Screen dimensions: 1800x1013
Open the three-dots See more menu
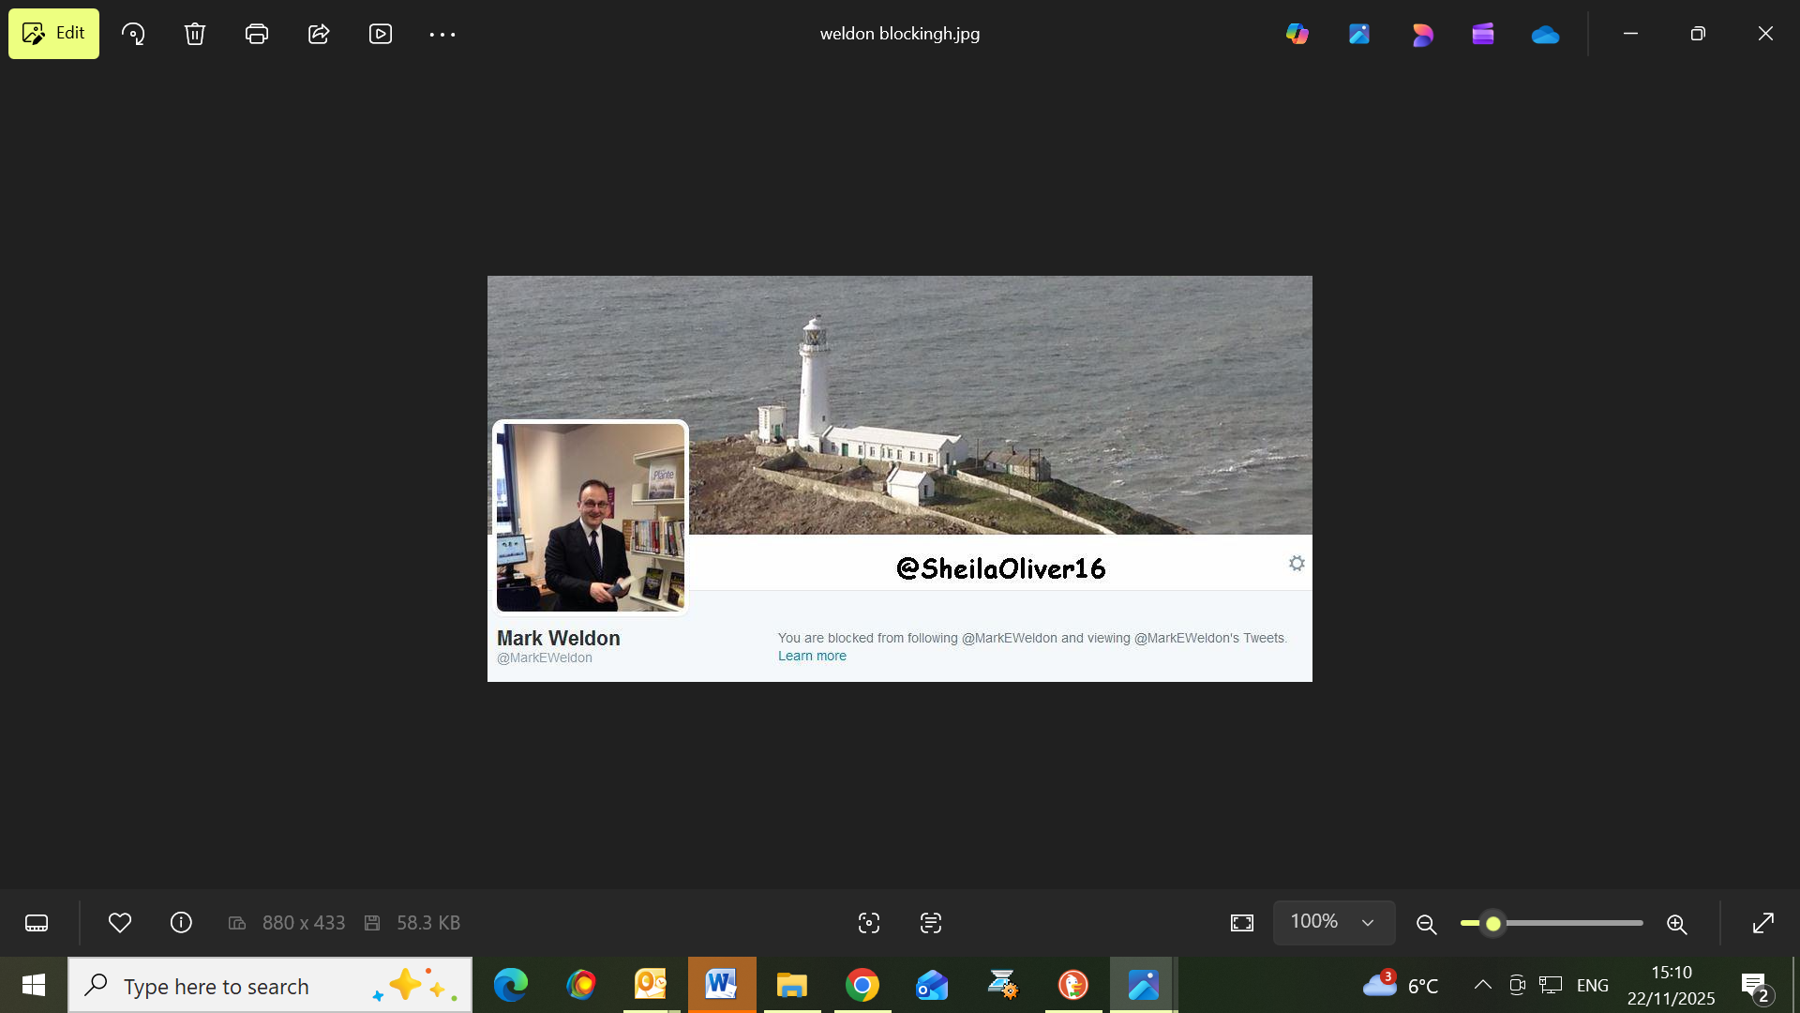[442, 34]
